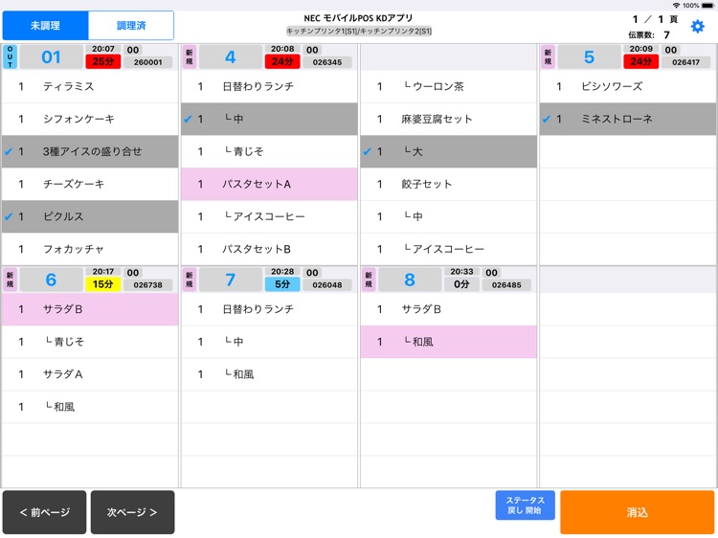Select order header number 4
718x538 pixels.
tap(231, 56)
